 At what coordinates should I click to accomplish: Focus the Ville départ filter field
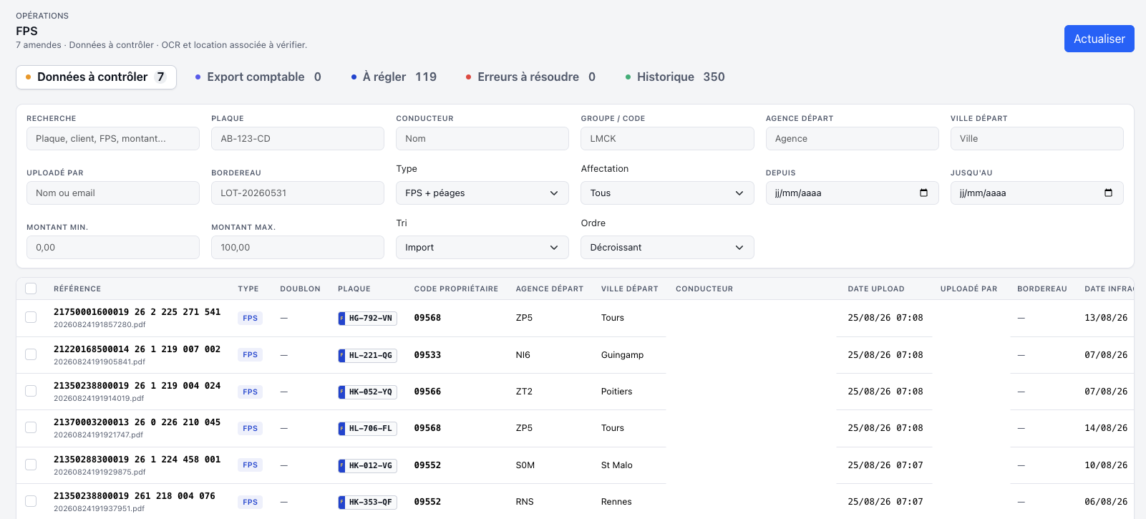(1036, 138)
